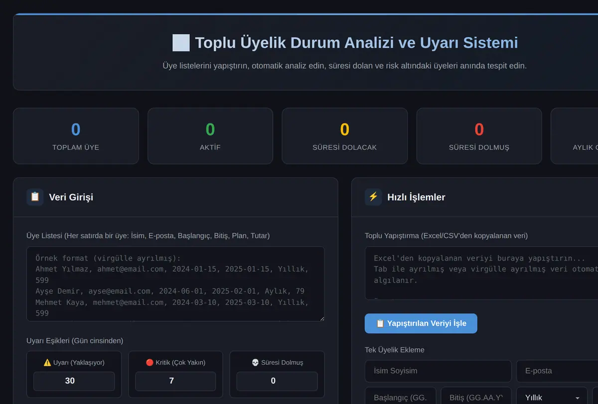This screenshot has height=404, width=598.
Task: Click the resize handle of Üye Listesi textarea
Action: pos(321,318)
